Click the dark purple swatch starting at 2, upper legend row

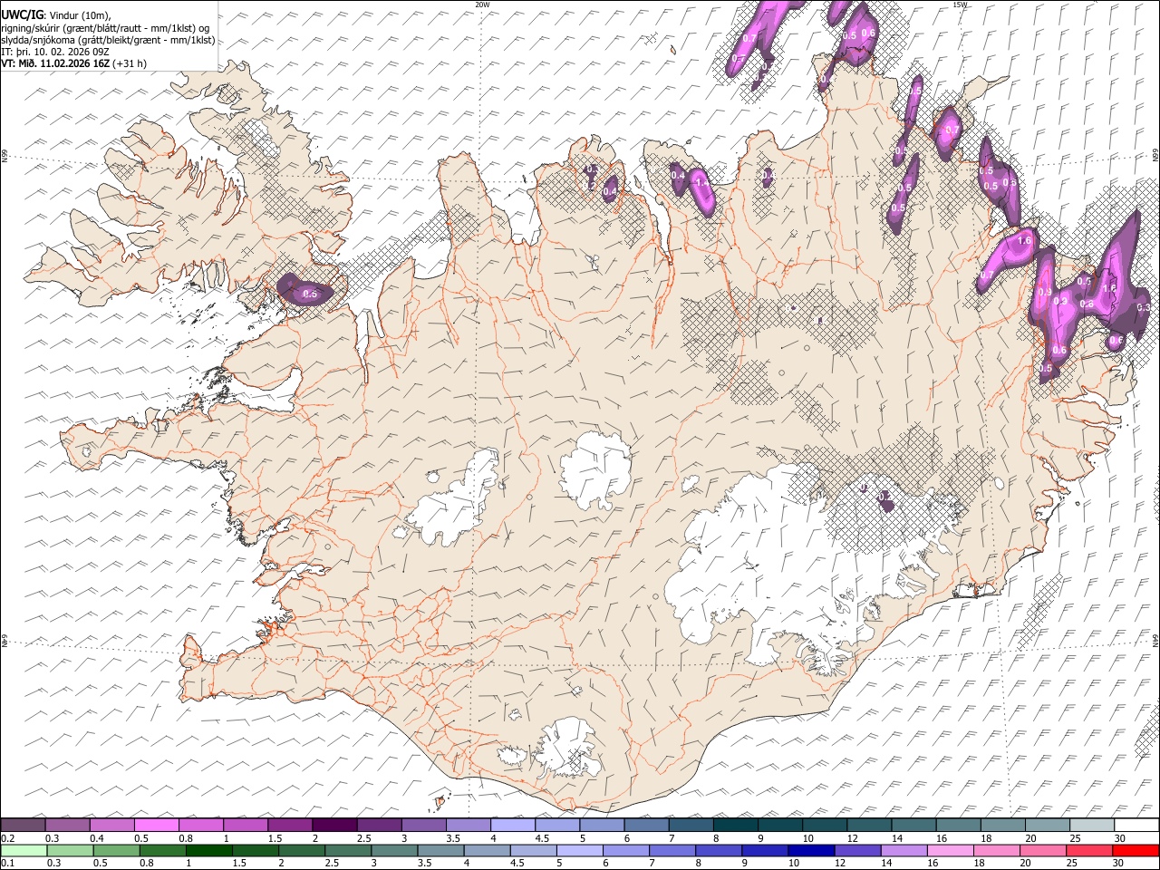coord(333,826)
